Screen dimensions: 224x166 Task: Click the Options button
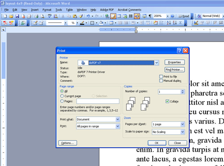pyautogui.click(x=68, y=143)
